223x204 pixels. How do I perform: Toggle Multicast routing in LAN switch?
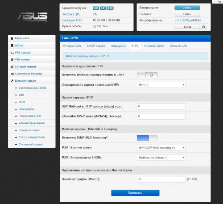click(x=147, y=75)
